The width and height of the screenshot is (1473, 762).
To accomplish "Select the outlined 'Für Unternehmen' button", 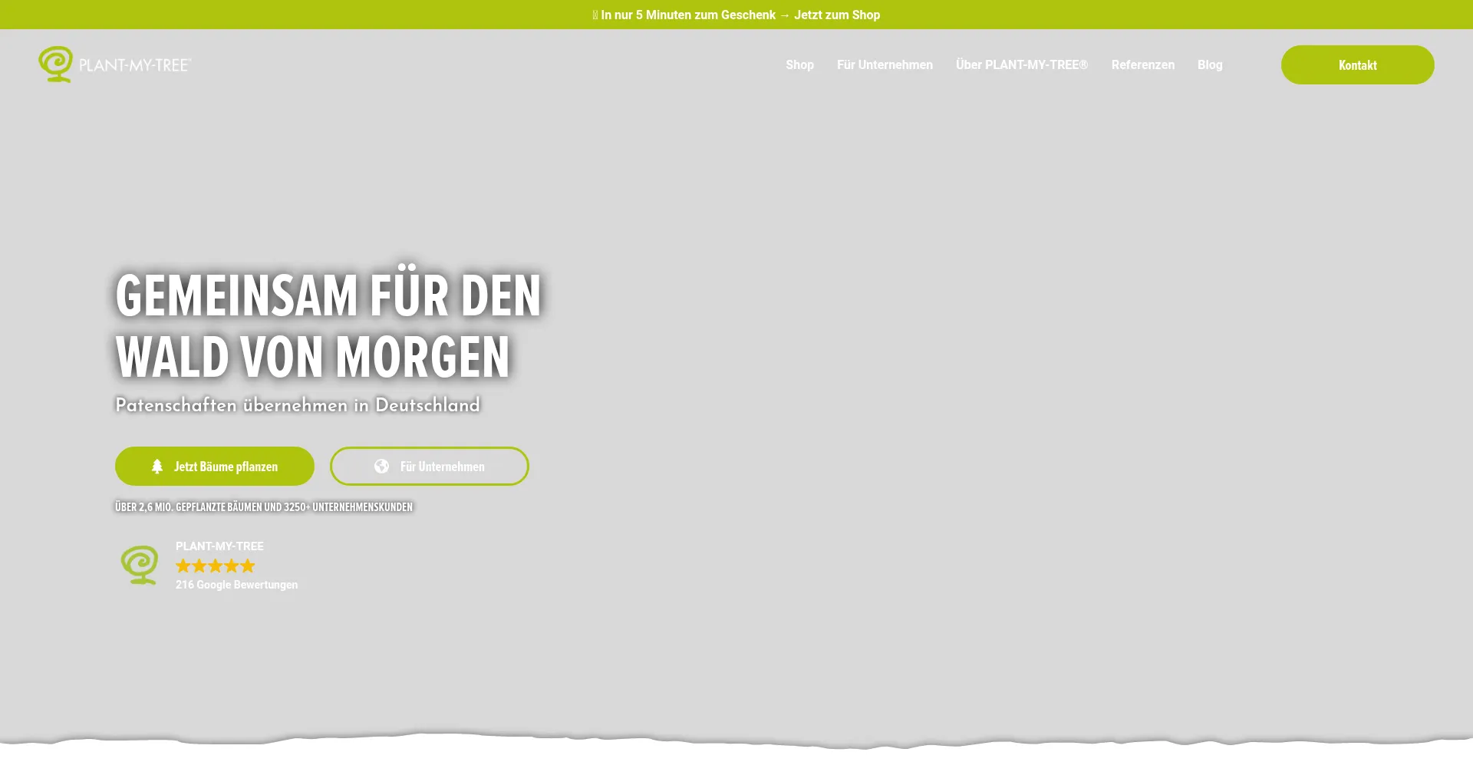I will pyautogui.click(x=429, y=466).
